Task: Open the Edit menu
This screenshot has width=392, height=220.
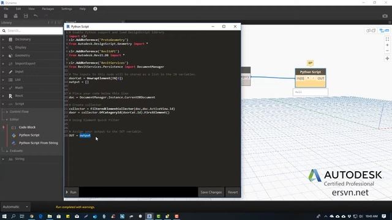Action: [x=18, y=9]
